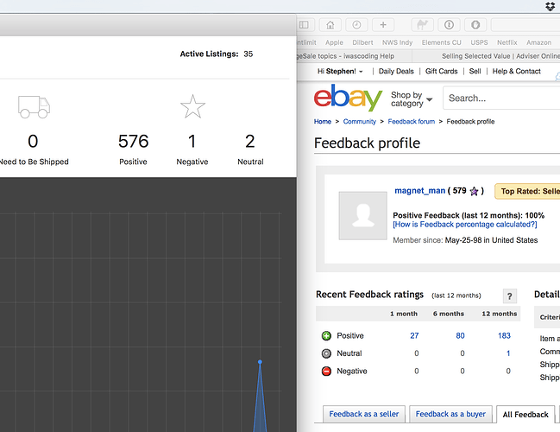Image resolution: width=560 pixels, height=432 pixels.
Task: Switch to Selling Selected Value tab
Action: coord(487,56)
